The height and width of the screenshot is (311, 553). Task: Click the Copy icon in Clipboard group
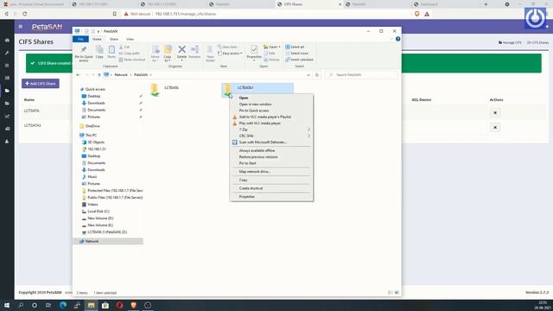pyautogui.click(x=99, y=52)
